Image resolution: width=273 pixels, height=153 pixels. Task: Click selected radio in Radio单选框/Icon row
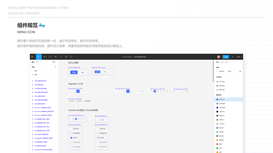pyautogui.click(x=103, y=120)
